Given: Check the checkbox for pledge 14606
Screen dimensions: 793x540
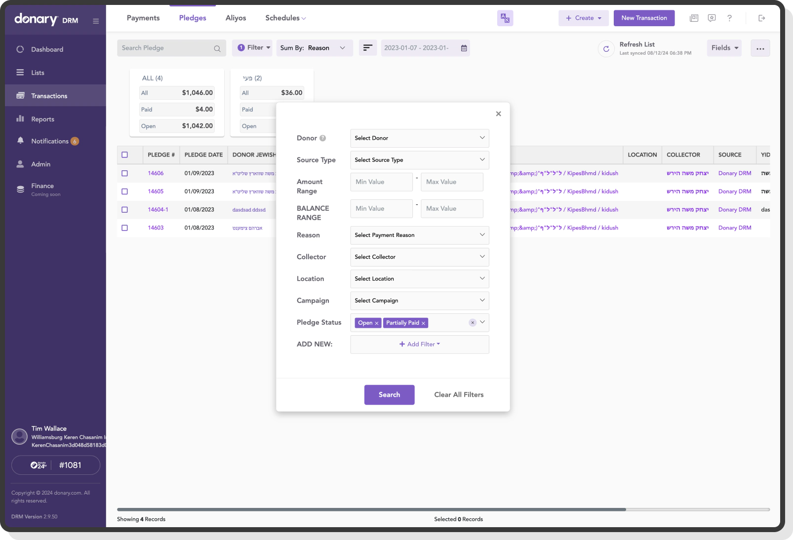Looking at the screenshot, I should pos(125,173).
